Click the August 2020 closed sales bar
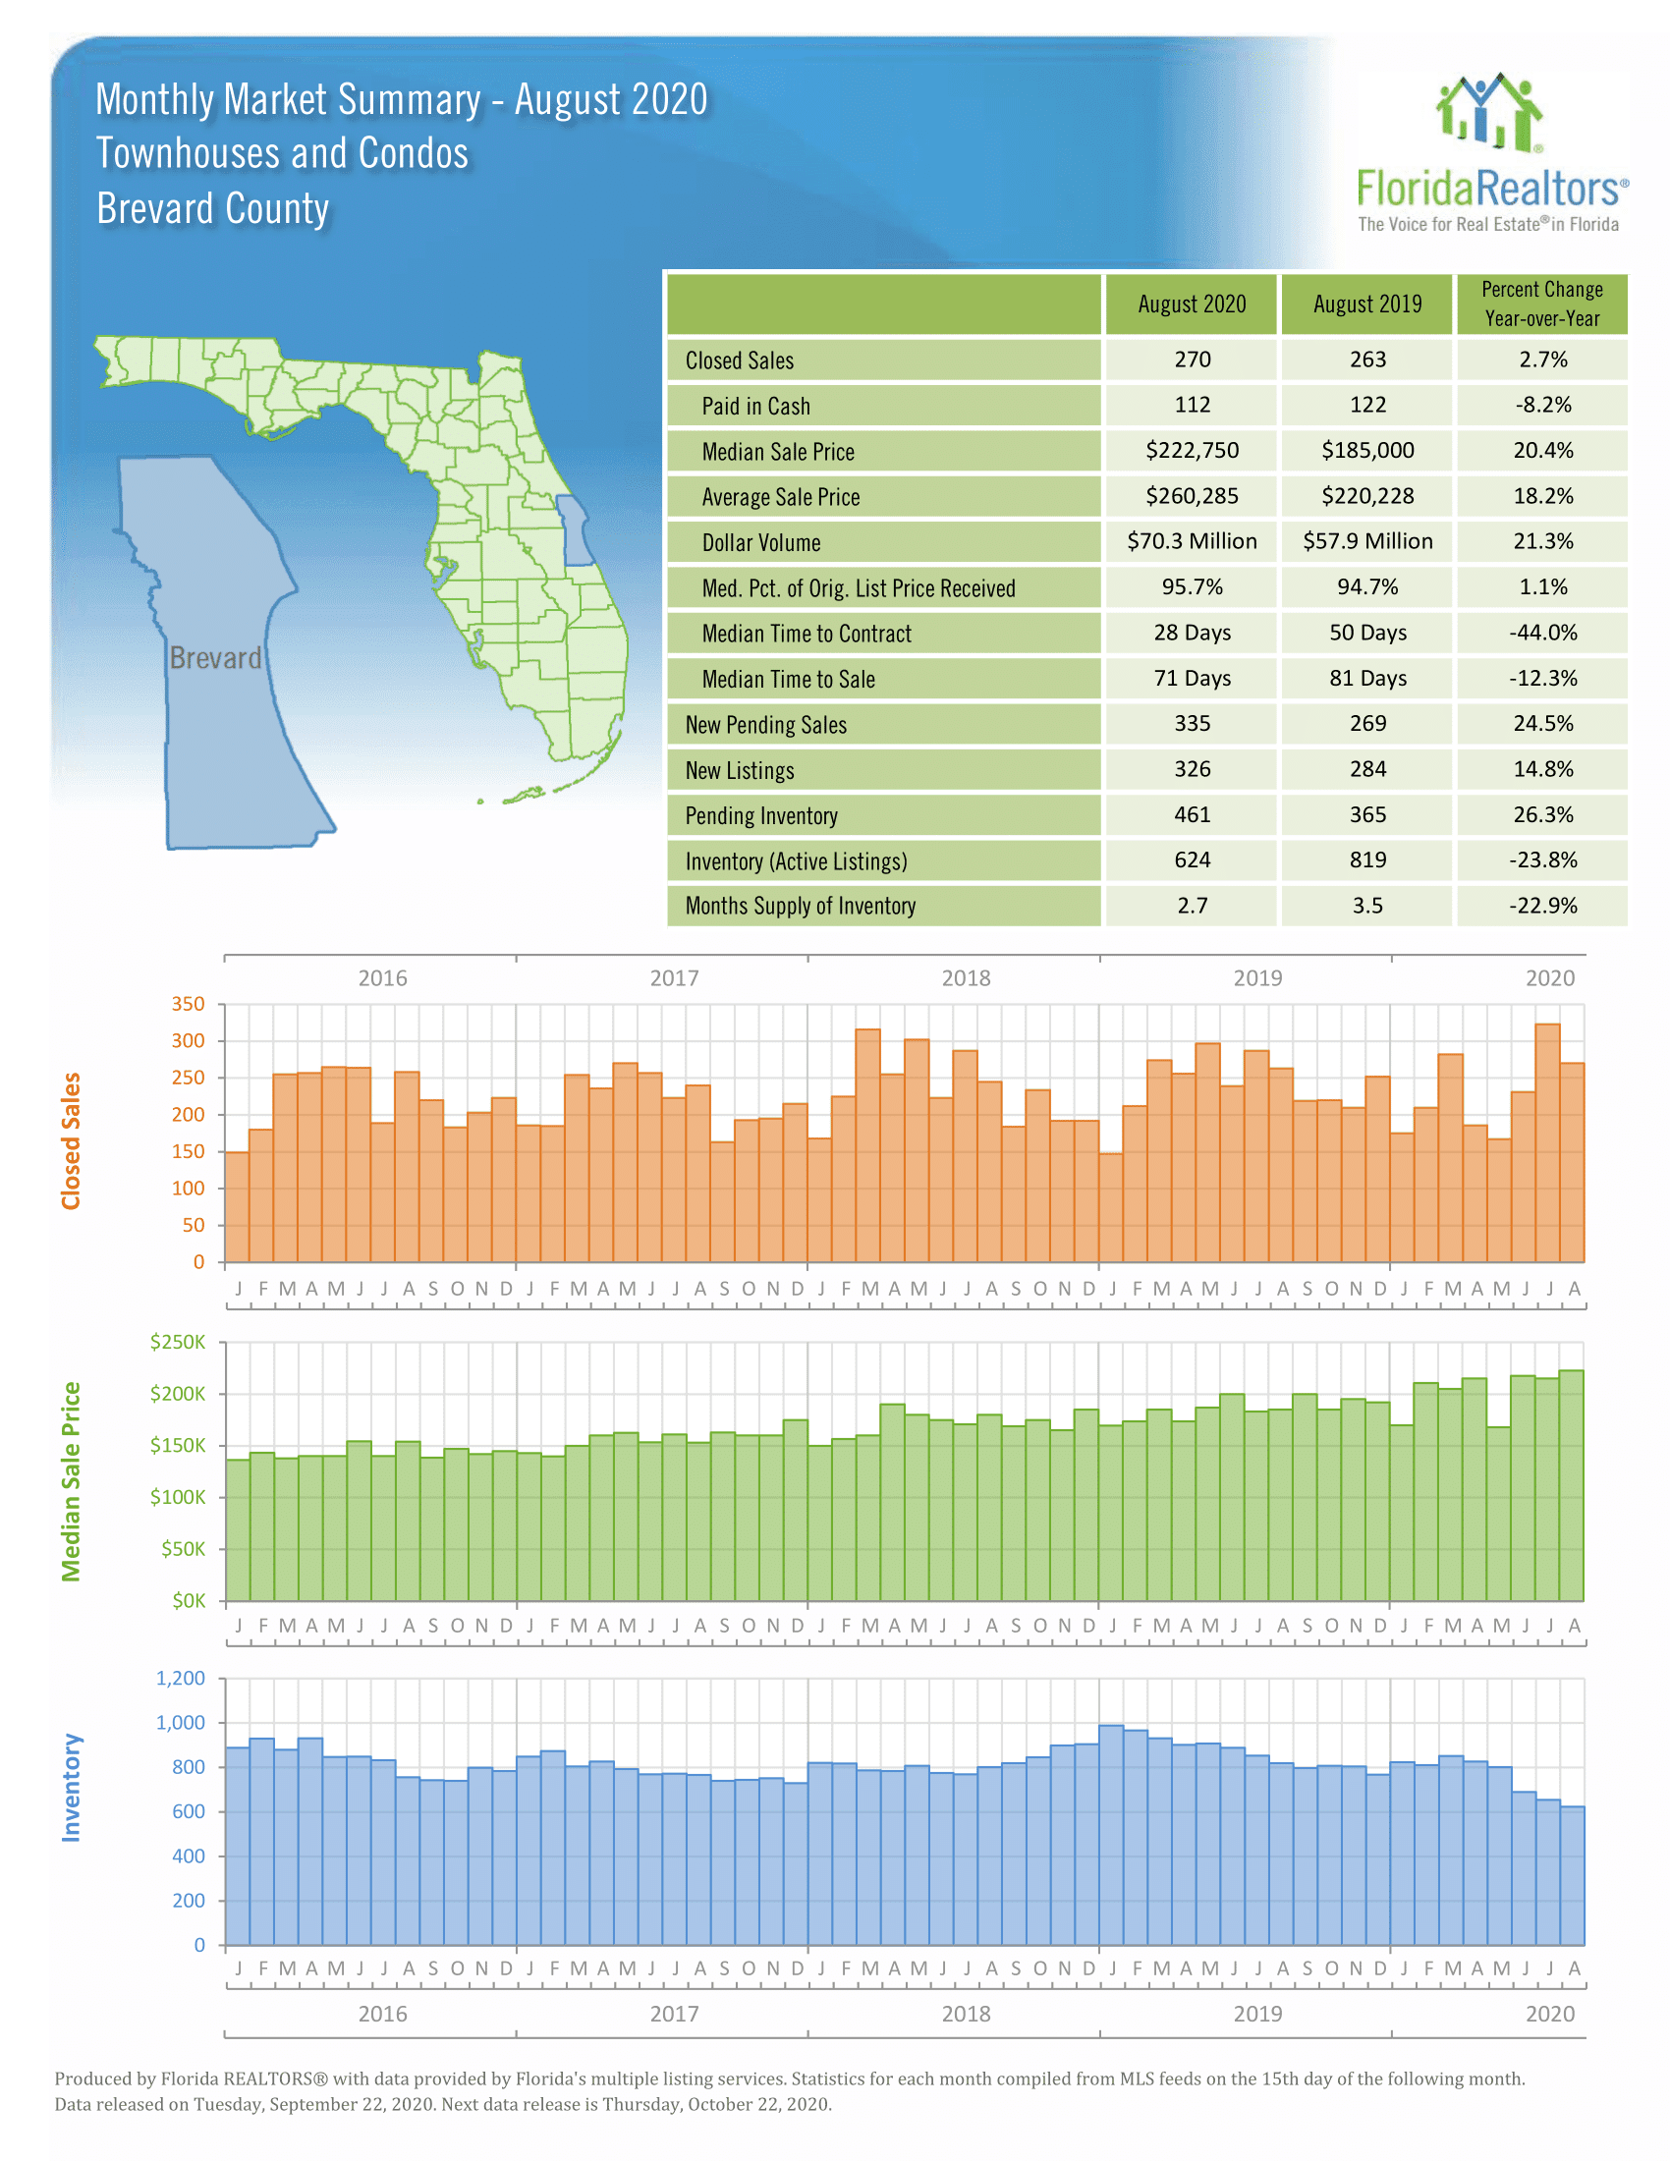This screenshot has height=2161, width=1670. [x=1572, y=1163]
